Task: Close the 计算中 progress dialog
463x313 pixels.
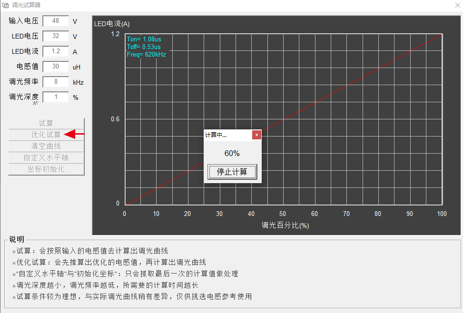Action: (x=256, y=135)
